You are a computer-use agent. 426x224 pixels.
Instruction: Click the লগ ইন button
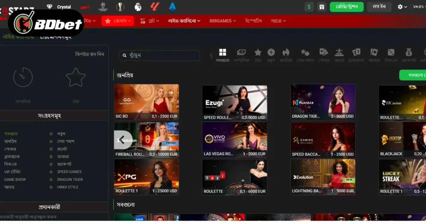coord(379,7)
